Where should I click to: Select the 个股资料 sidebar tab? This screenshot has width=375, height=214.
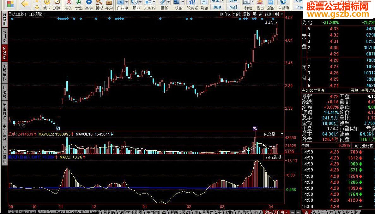[4, 72]
